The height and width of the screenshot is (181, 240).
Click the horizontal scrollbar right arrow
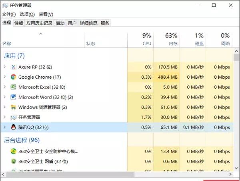[230, 175]
